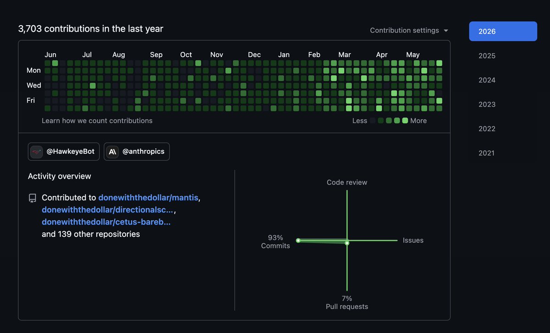The width and height of the screenshot is (550, 333).
Task: Click the lowest-intensity legend swatch next to Less
Action: pos(373,120)
